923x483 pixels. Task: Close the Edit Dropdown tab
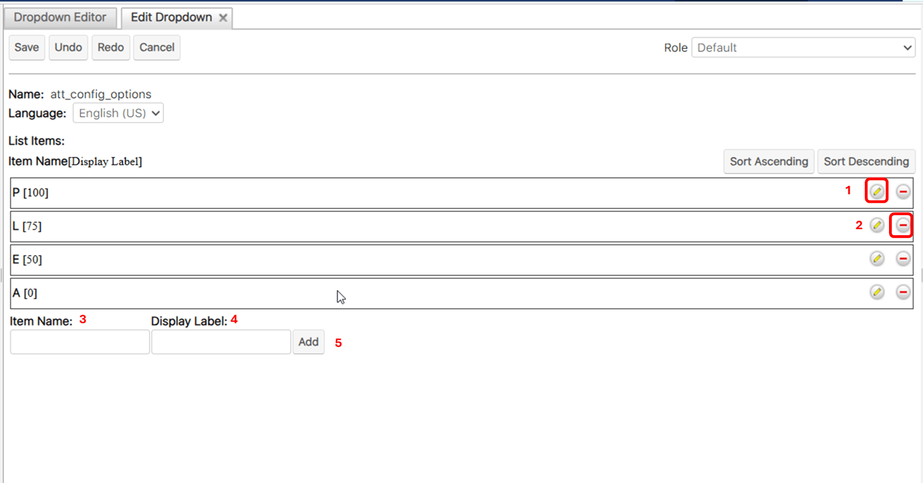[223, 18]
